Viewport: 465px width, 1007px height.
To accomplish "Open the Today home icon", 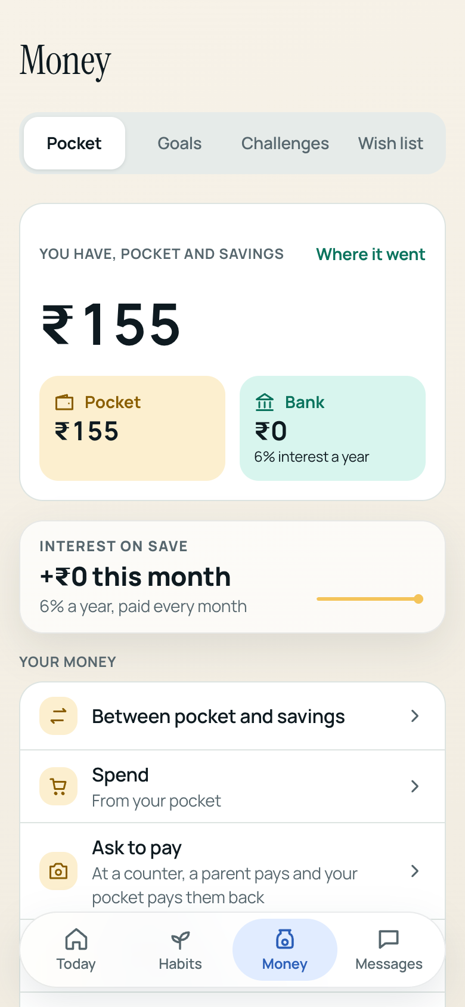I will coord(76,939).
